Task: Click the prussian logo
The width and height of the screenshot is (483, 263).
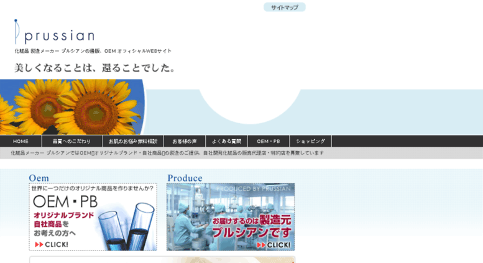Action: [x=54, y=32]
